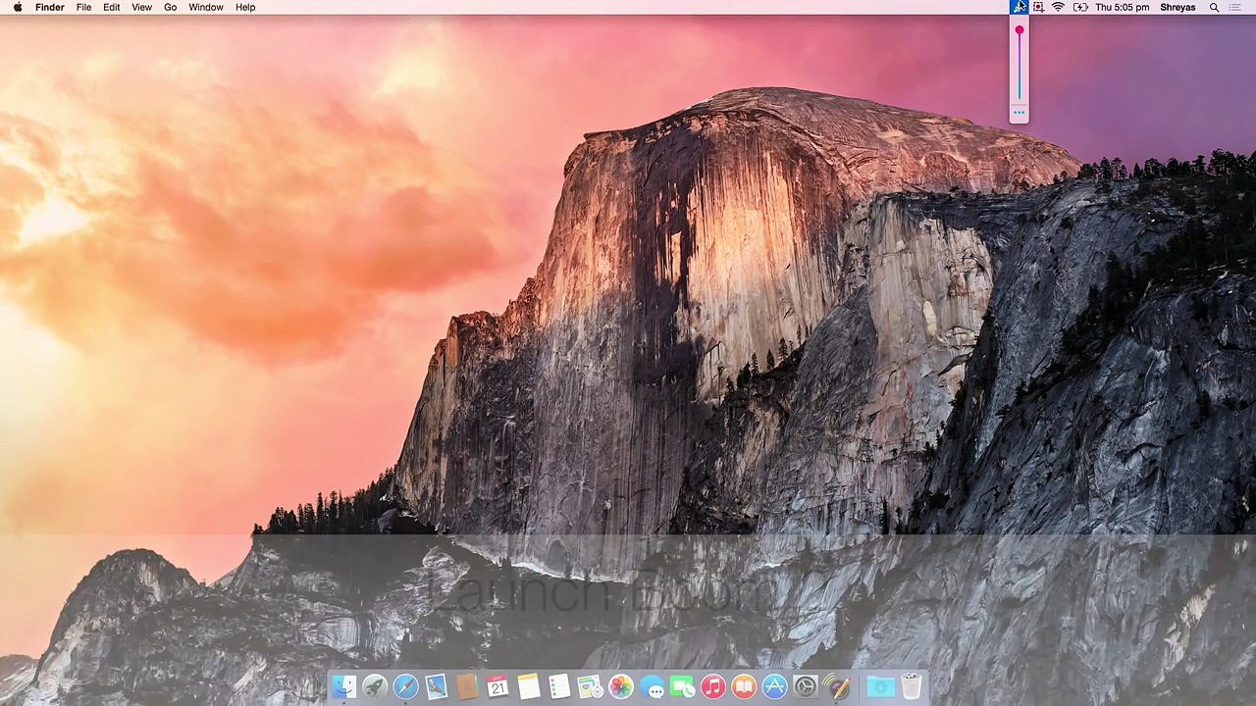Open the View menu
Screen dimensions: 1256x706
pos(142,7)
